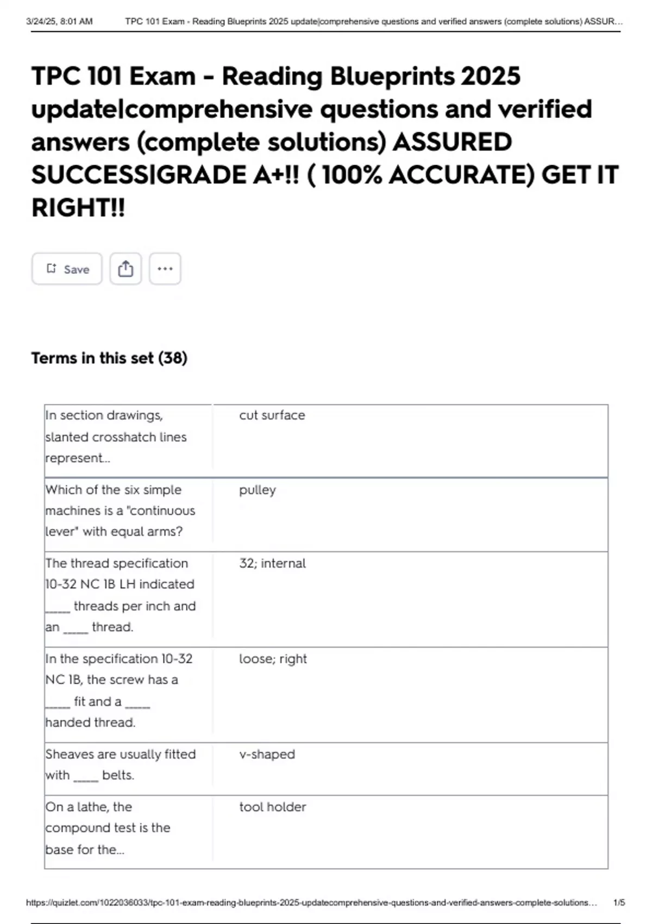
Task: Click the bookmark icon inside Save
Action: tap(52, 269)
